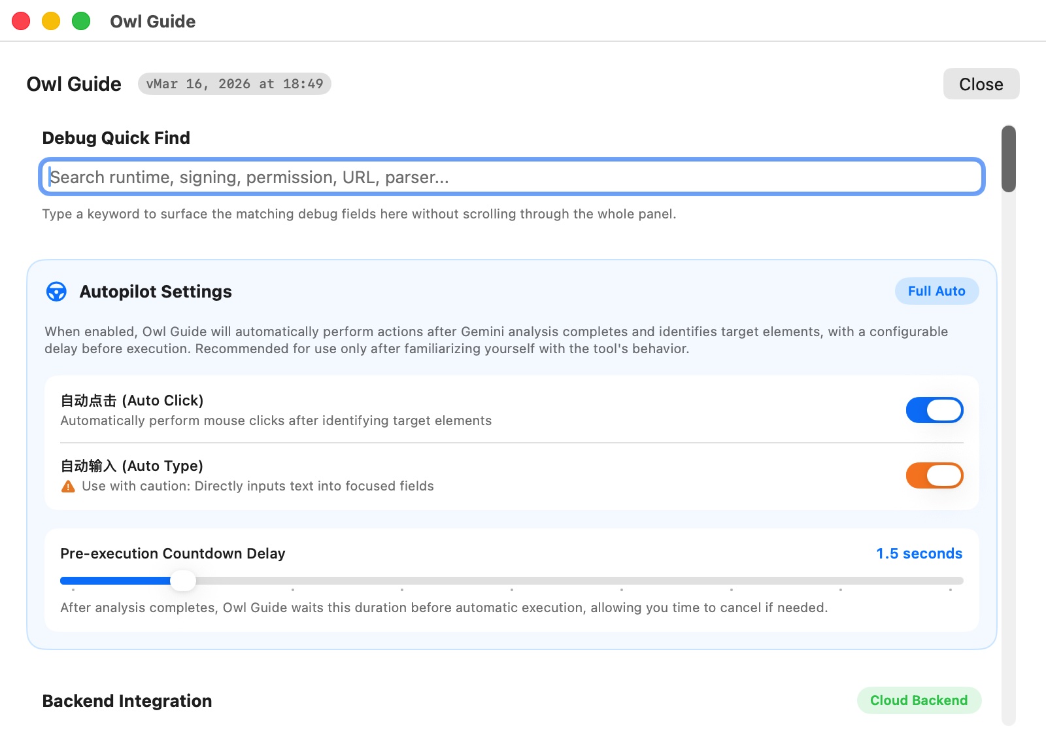Toggle the Auto Click switch

[934, 410]
